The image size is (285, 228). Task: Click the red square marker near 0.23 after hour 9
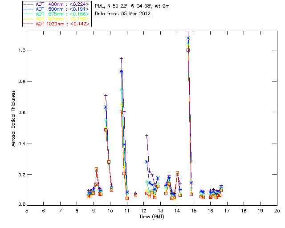pos(96,169)
